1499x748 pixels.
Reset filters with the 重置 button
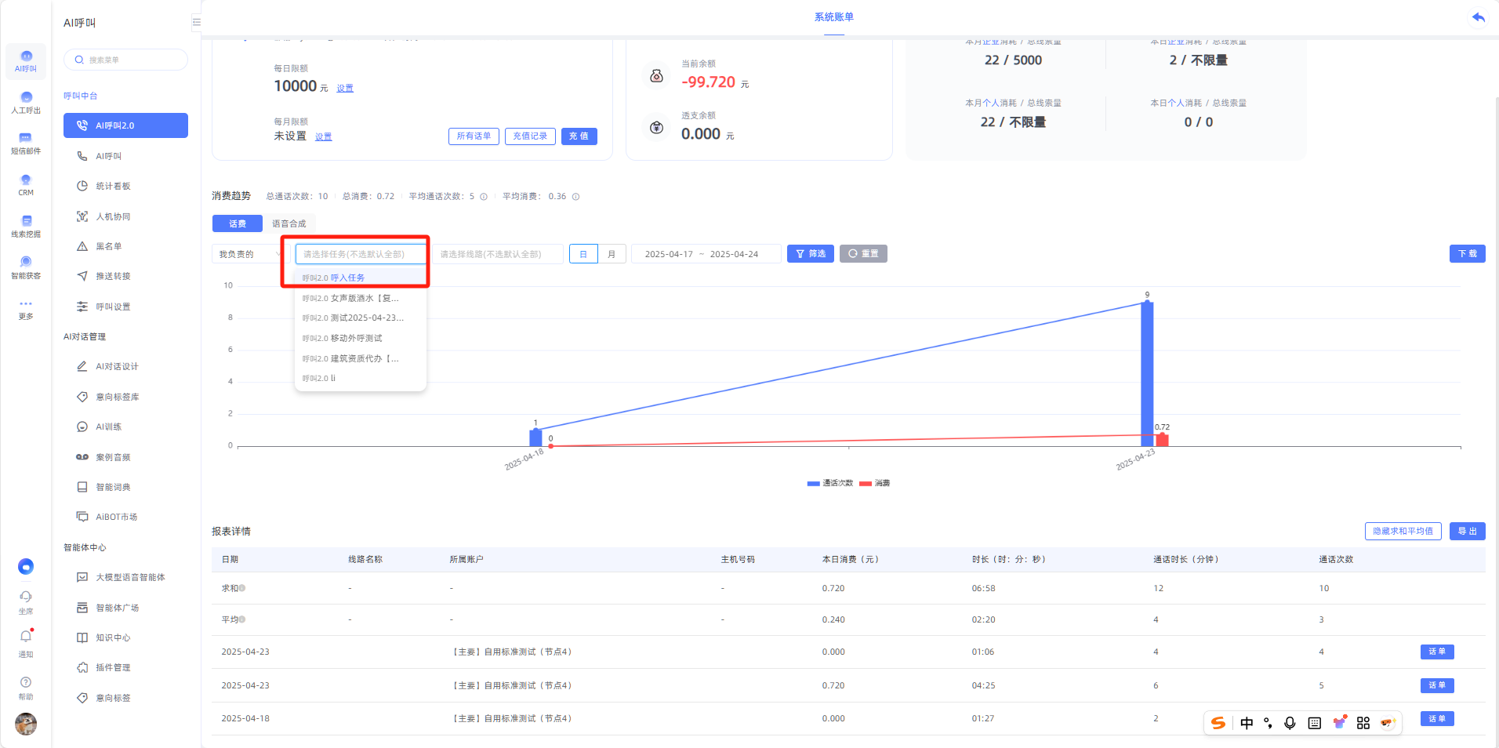(x=863, y=254)
